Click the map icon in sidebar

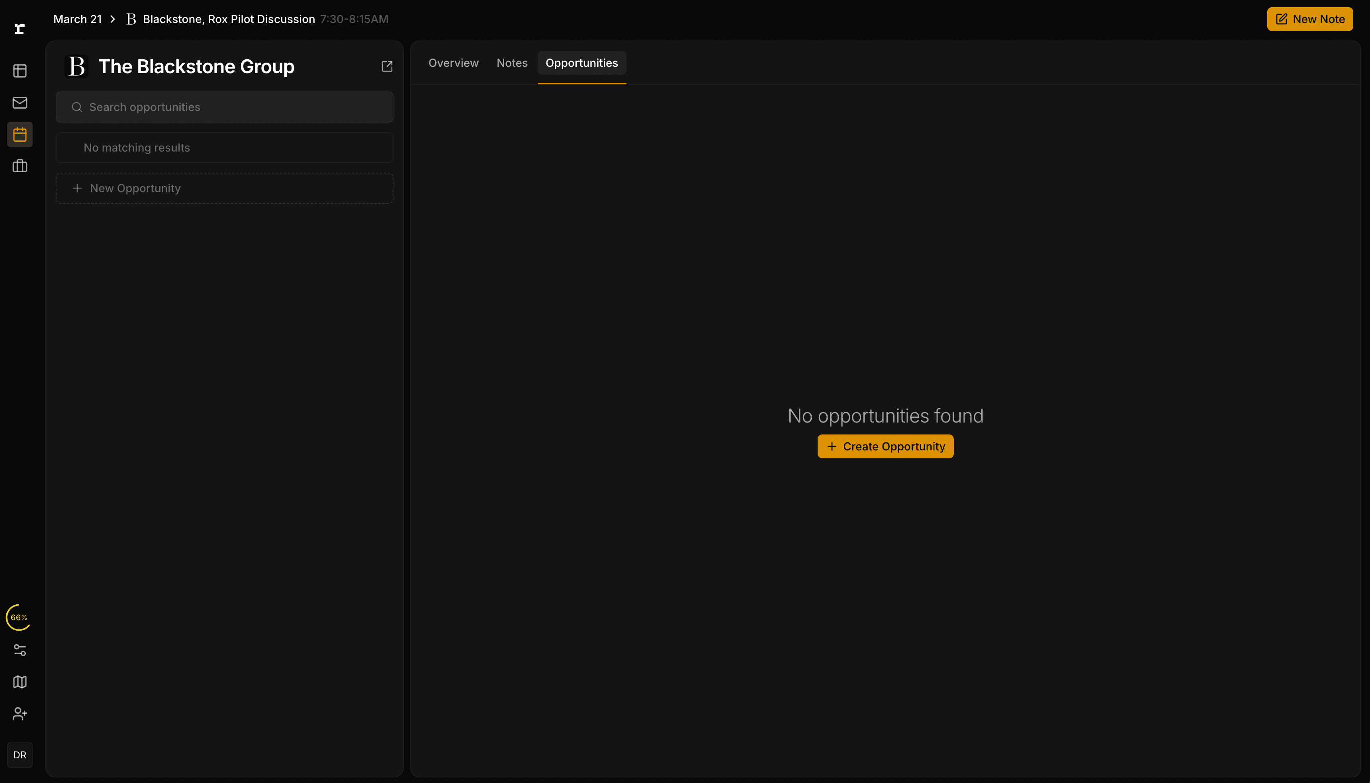pyautogui.click(x=20, y=682)
